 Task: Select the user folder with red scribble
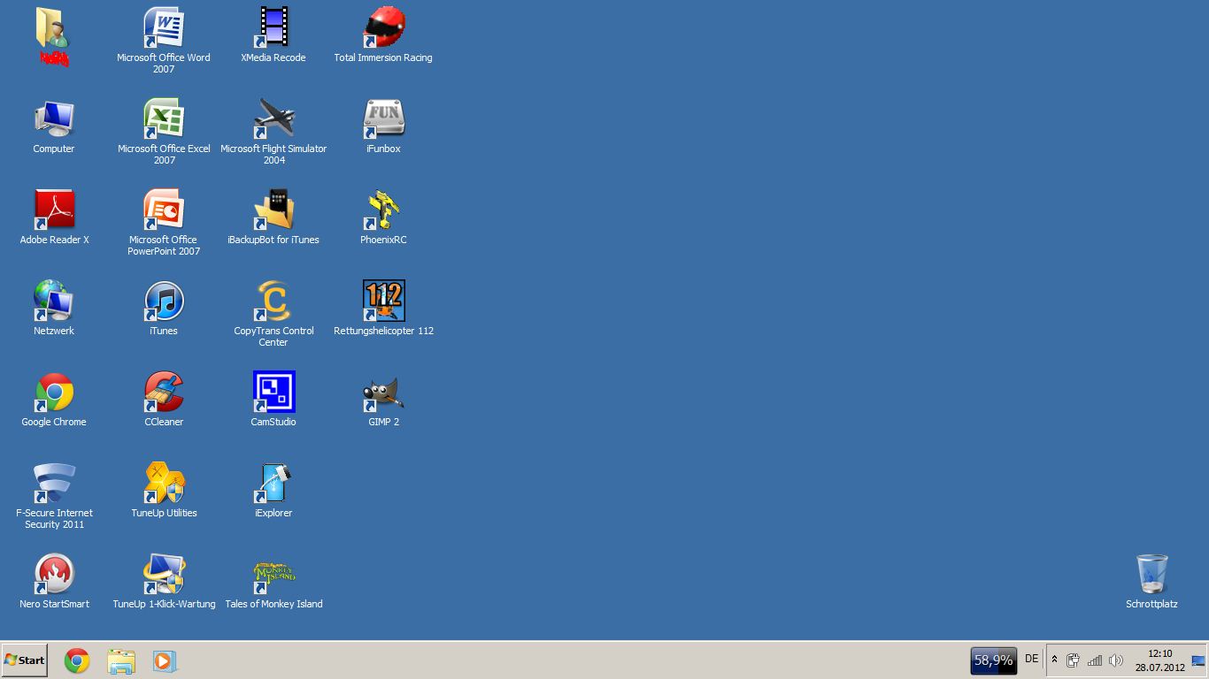point(54,35)
